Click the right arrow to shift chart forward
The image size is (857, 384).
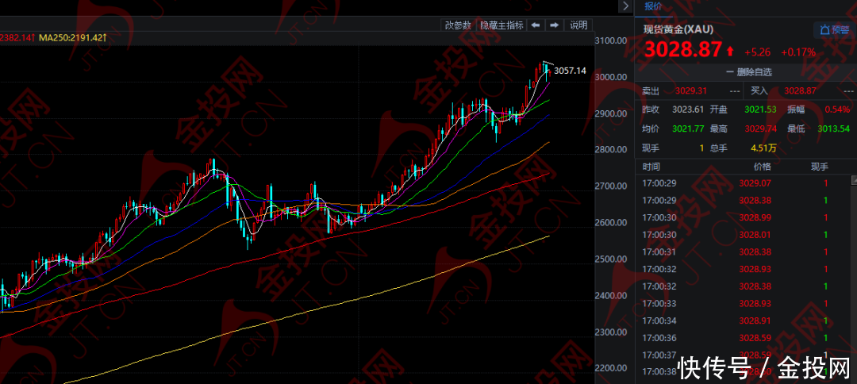[555, 25]
